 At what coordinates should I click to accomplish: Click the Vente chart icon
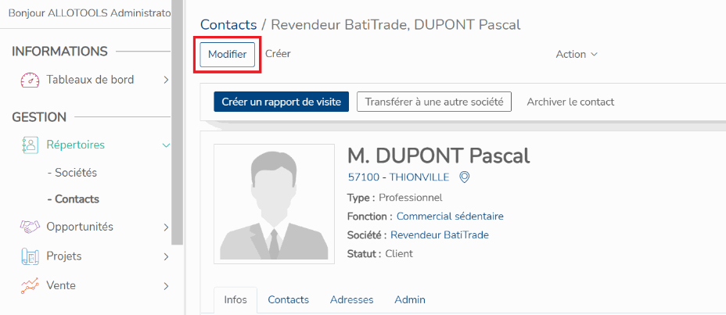pyautogui.click(x=30, y=286)
